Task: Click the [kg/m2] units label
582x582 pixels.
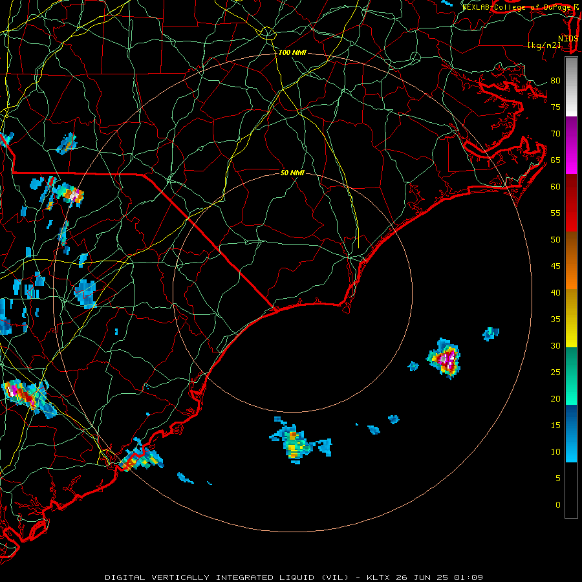Action: click(544, 45)
